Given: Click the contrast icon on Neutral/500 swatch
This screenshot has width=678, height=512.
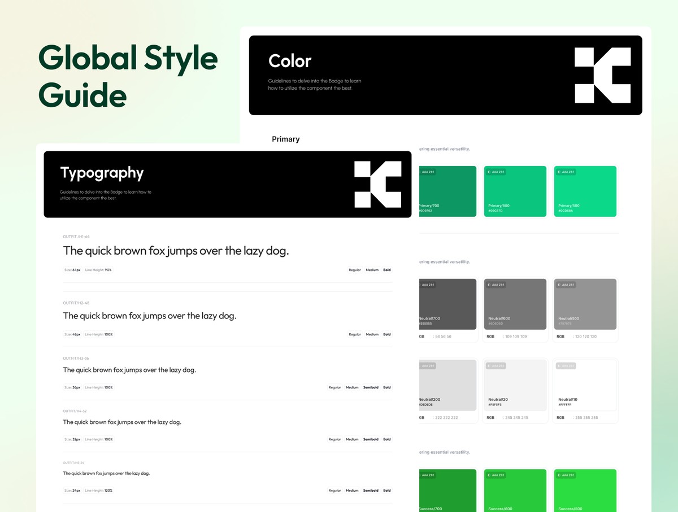Looking at the screenshot, I should pos(559,285).
